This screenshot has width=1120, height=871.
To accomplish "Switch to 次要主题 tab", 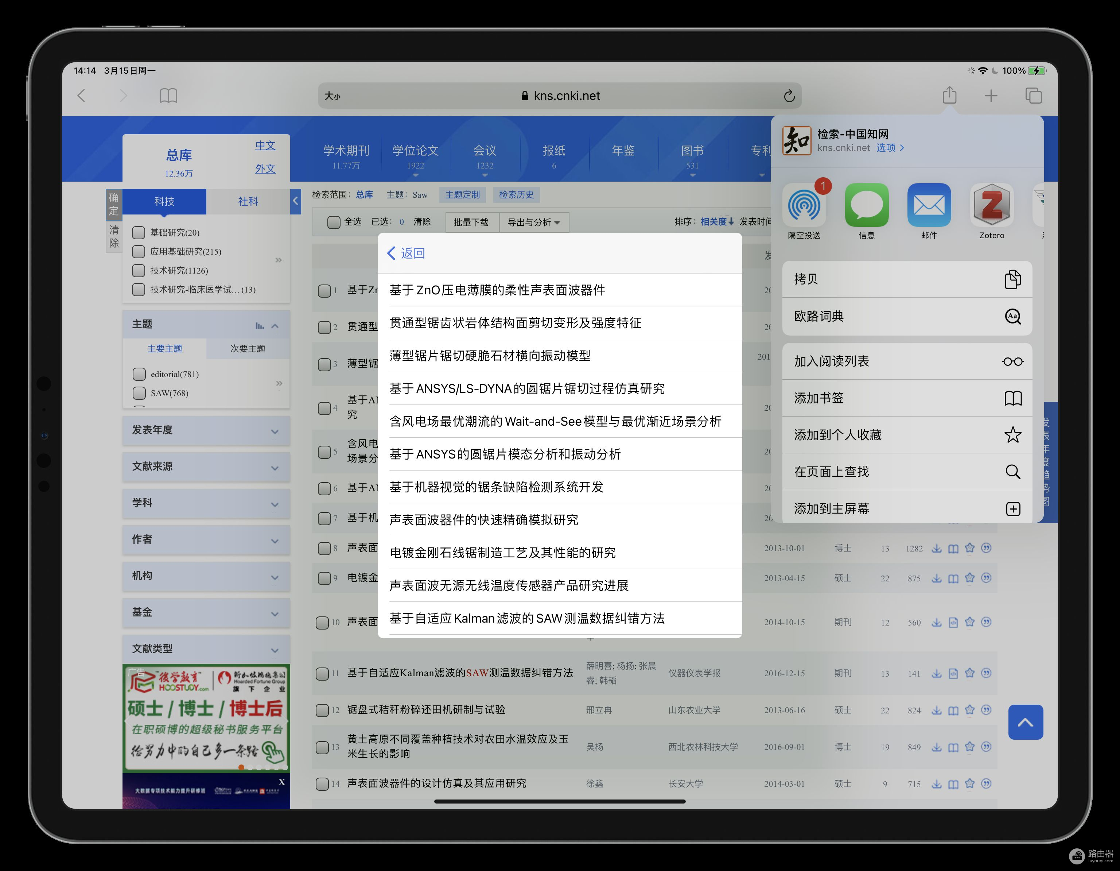I will [x=248, y=349].
